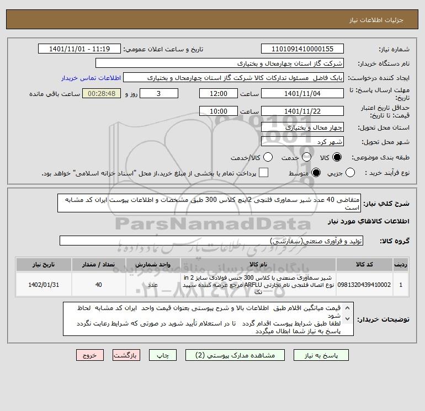
Task: Click unit cell عدد
Action: [x=153, y=285]
